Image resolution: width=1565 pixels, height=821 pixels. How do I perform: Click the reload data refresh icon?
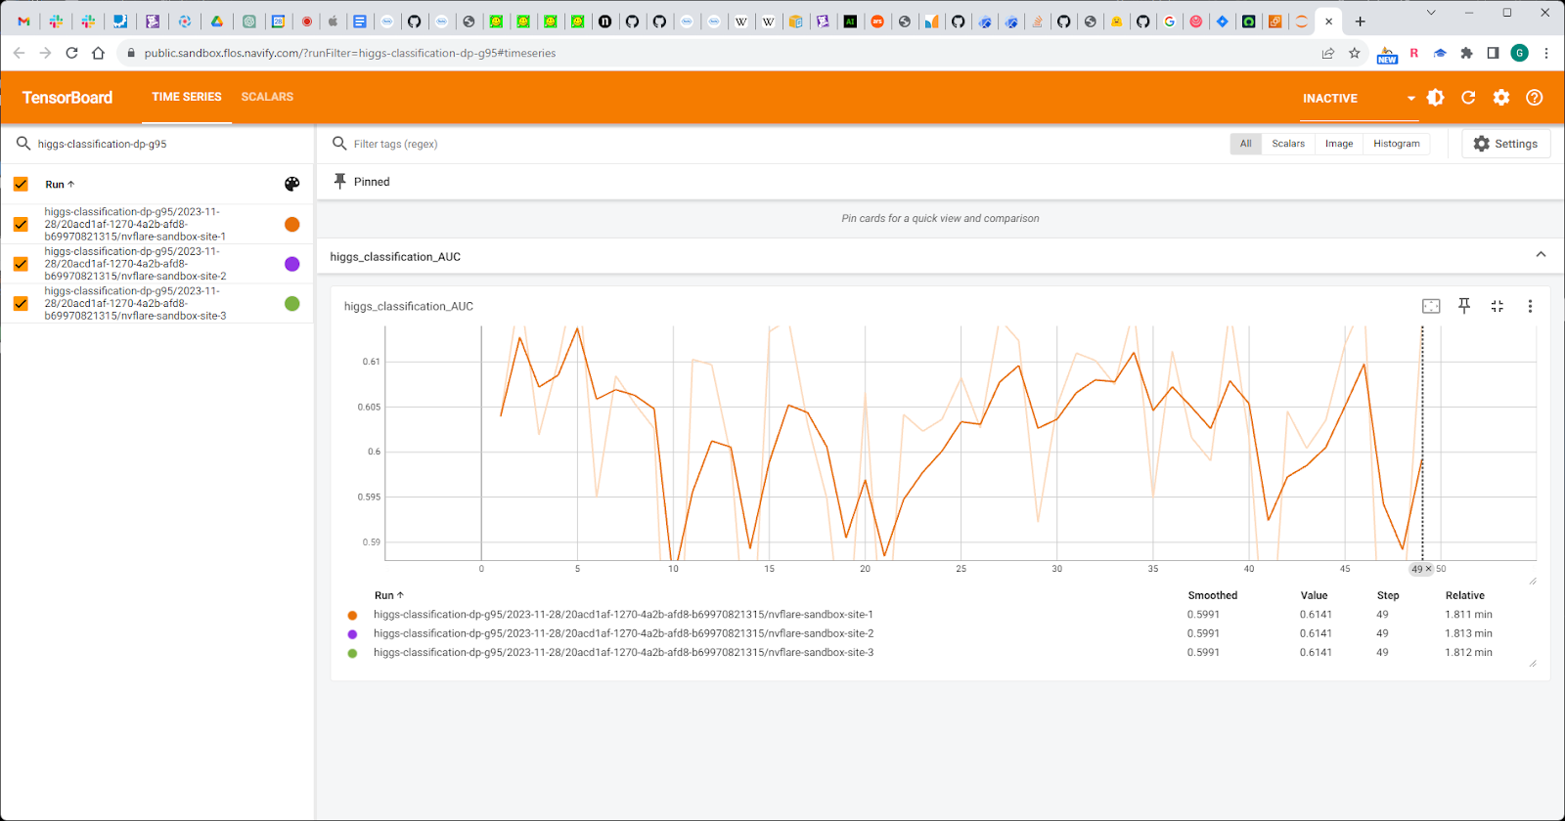pos(1468,98)
